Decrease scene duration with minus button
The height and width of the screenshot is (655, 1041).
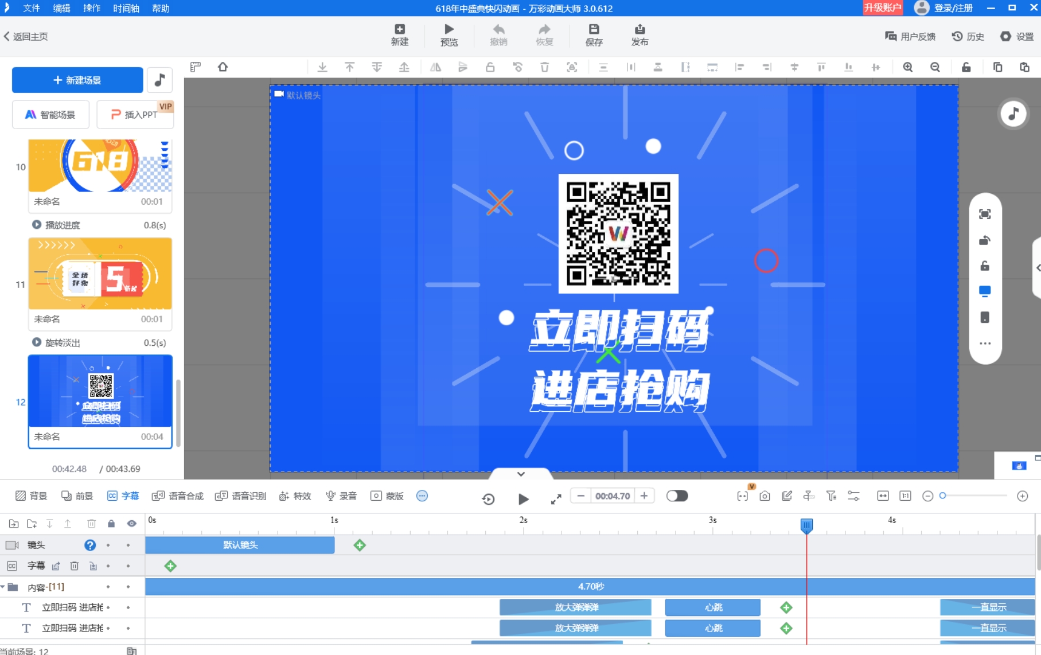pos(580,496)
